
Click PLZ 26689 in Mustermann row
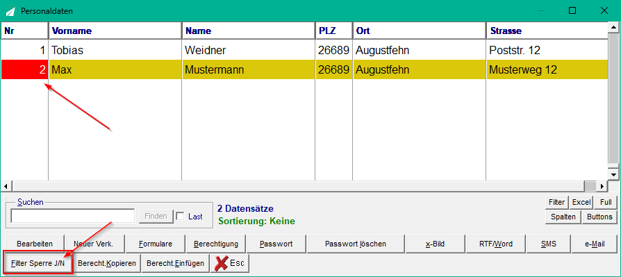point(334,69)
